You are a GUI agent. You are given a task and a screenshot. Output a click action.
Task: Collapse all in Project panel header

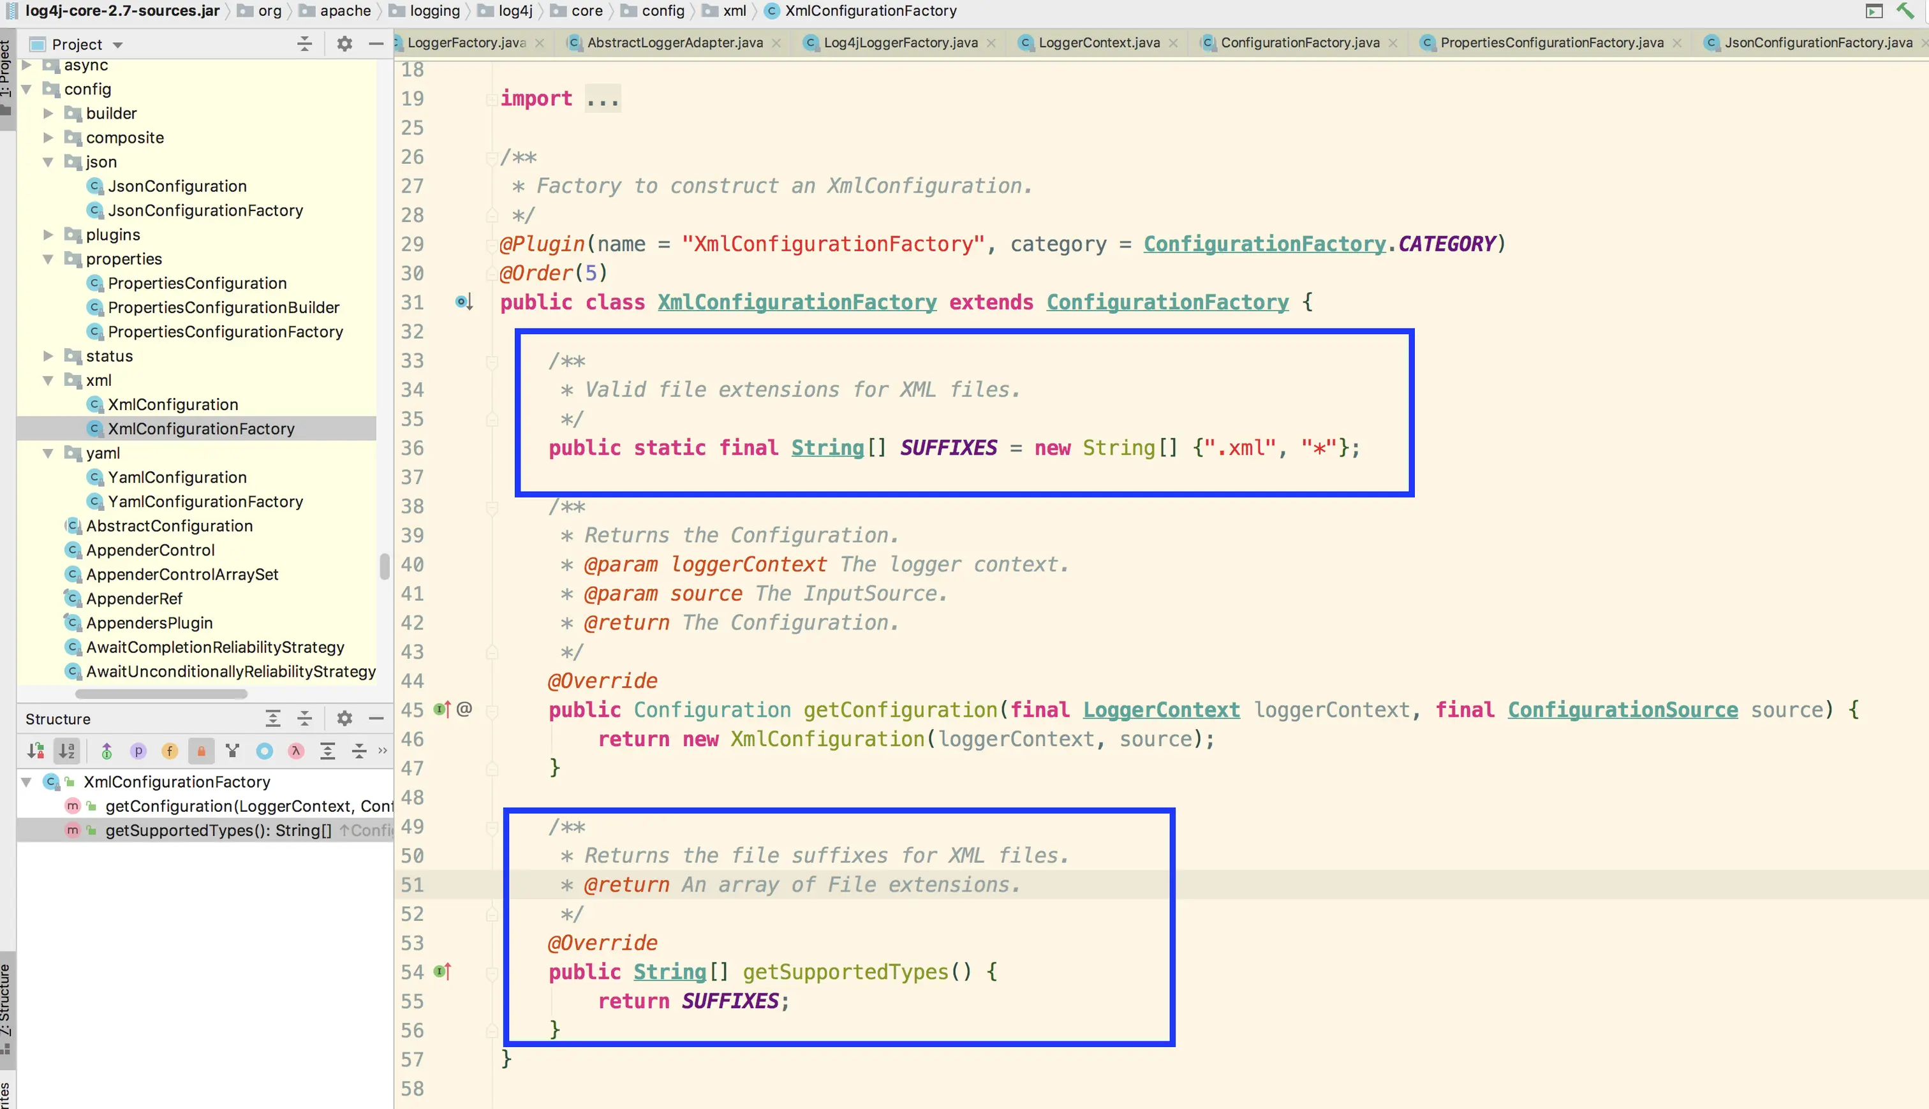click(x=305, y=43)
